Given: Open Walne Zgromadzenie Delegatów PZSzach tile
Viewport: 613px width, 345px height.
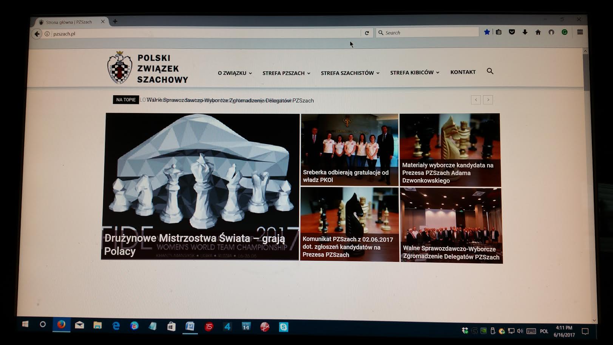Looking at the screenshot, I should [x=451, y=225].
